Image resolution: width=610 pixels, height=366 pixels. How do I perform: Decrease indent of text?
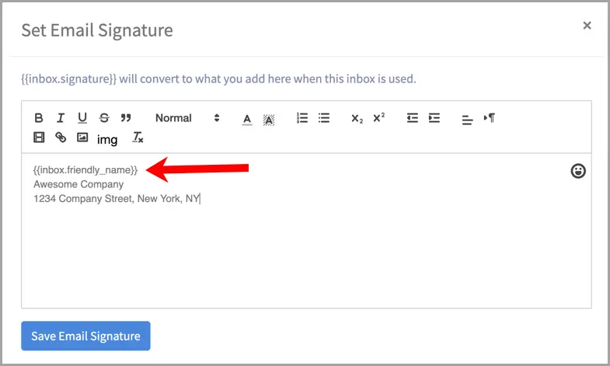[x=413, y=118]
